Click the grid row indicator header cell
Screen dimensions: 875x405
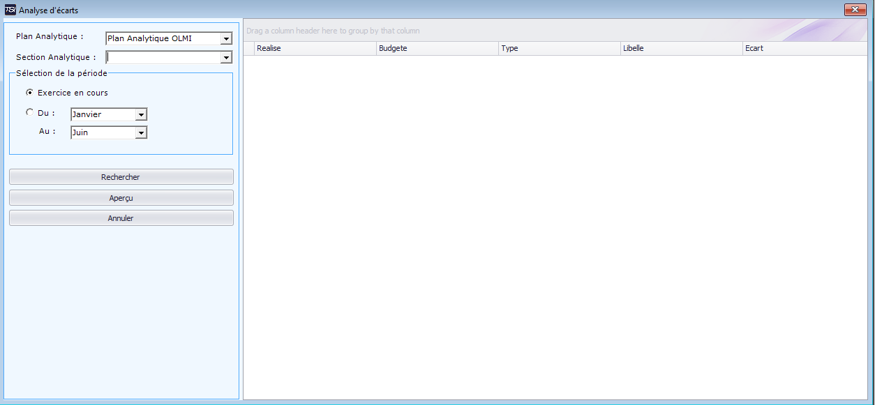point(249,49)
